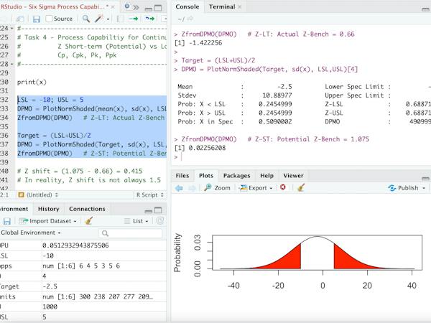The width and height of the screenshot is (431, 323).
Task: Go to previous plot with back arrow
Action: pyautogui.click(x=179, y=188)
